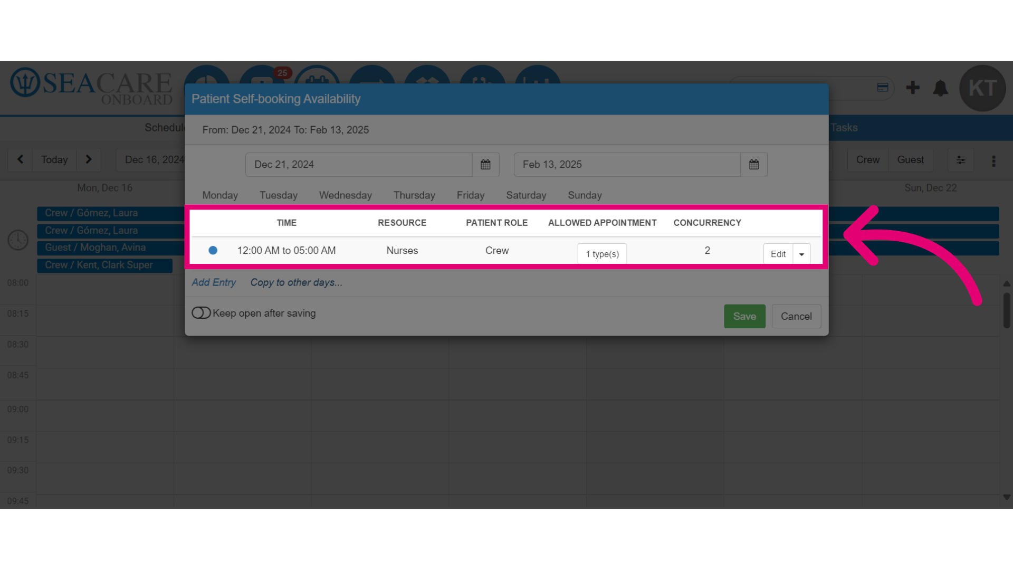Screen dimensions: 1013x570
Task: Click the 12:00 AM to 05:00 AM time cell
Action: click(286, 251)
